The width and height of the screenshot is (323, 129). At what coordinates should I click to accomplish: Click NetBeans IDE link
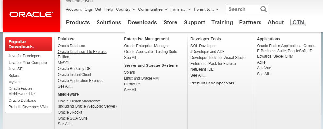point(202,69)
